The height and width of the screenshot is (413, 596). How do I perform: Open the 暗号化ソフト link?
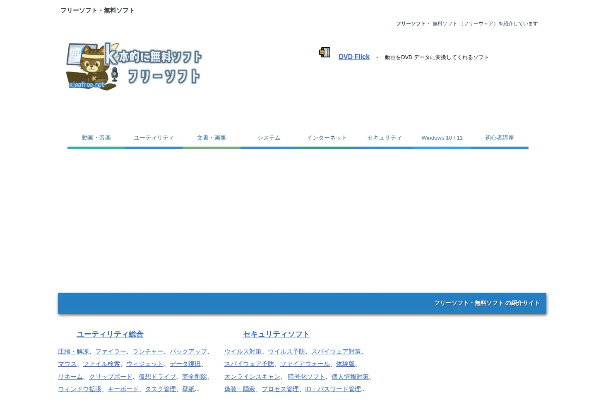coord(307,377)
